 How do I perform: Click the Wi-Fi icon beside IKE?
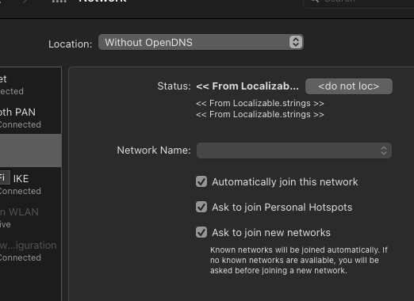click(5, 177)
